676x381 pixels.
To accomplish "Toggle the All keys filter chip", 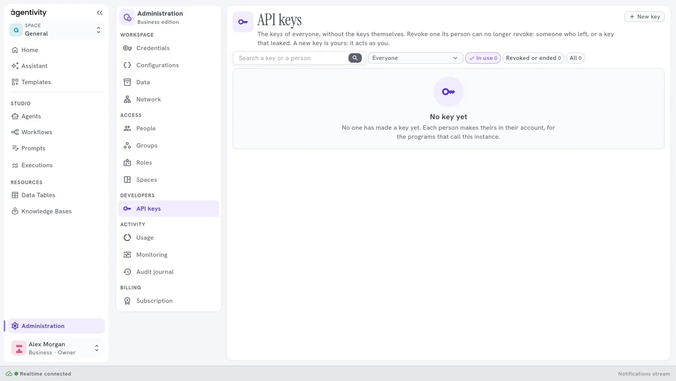I will coord(575,58).
